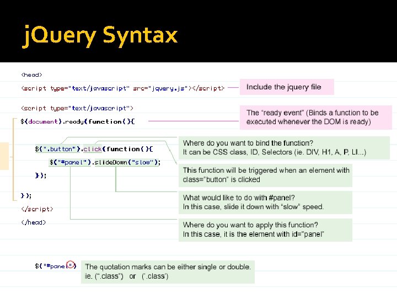The width and height of the screenshot is (397, 298).
Task: Click the bottom $("#panel") example code
Action: point(56,266)
